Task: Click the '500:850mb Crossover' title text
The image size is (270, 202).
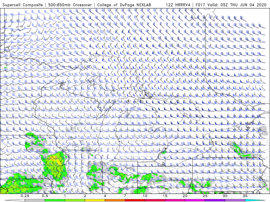Action: (x=70, y=5)
